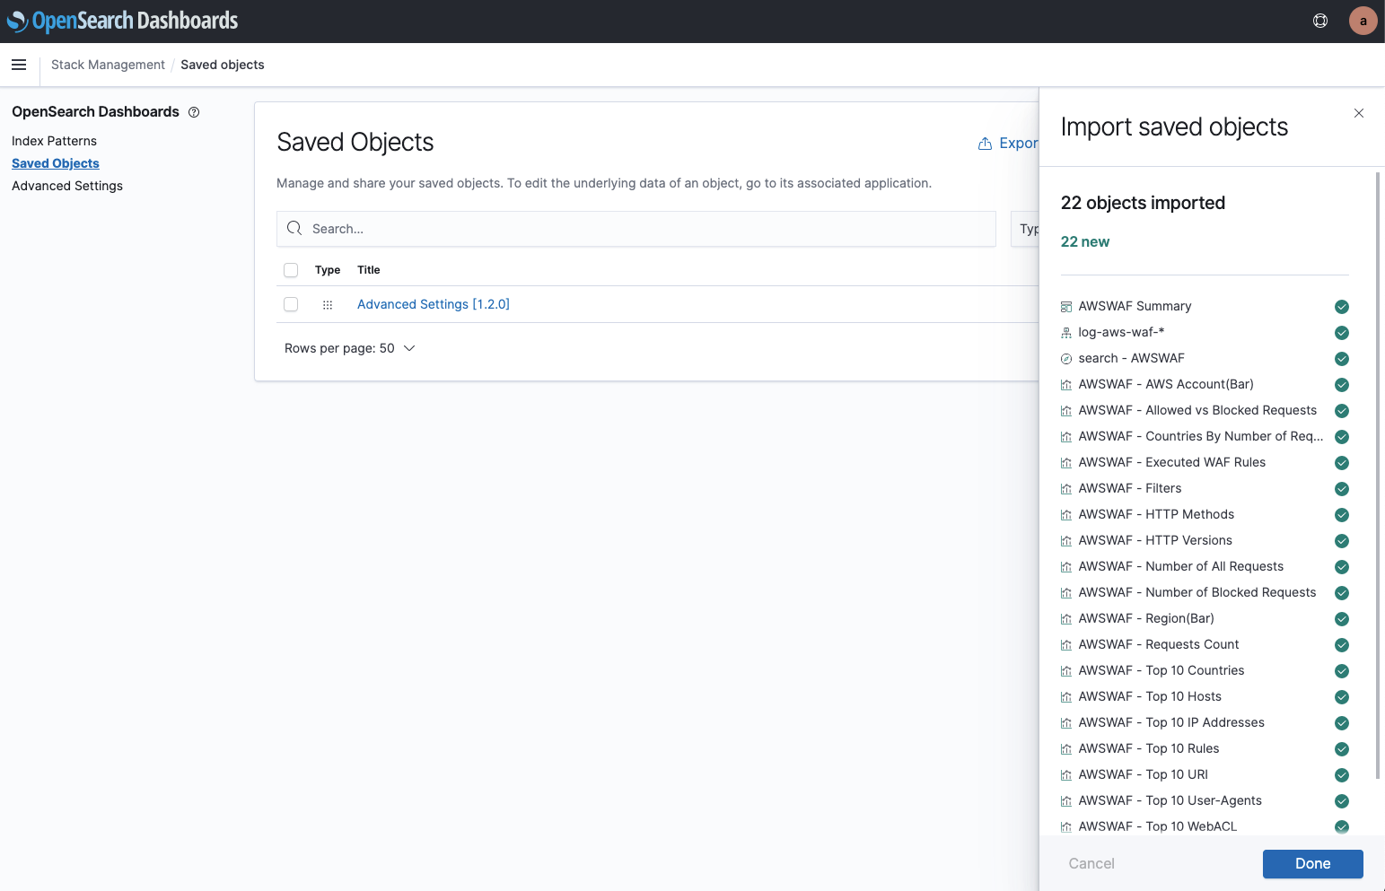Click success checkmark for Top 10 URI
1385x891 pixels.
tap(1342, 775)
